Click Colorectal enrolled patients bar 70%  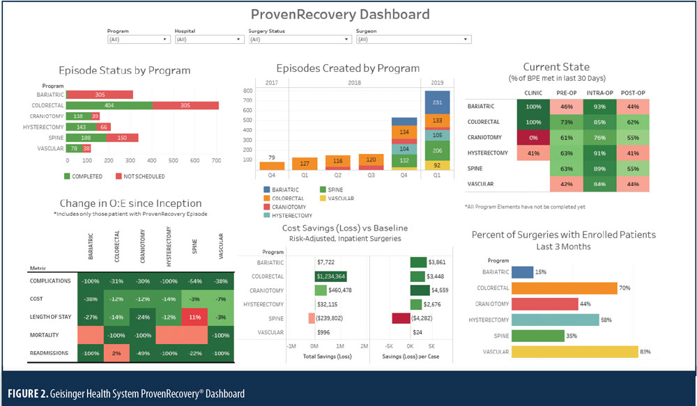coord(565,288)
